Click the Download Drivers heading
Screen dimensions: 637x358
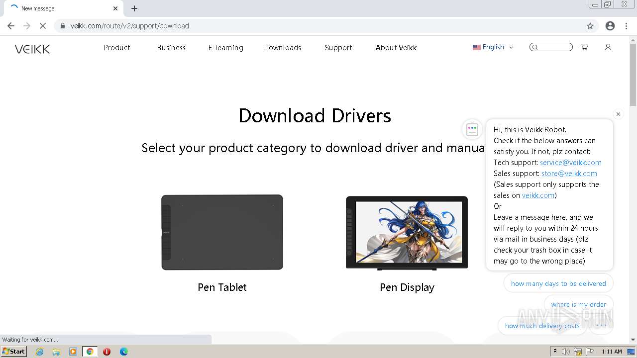coord(315,116)
